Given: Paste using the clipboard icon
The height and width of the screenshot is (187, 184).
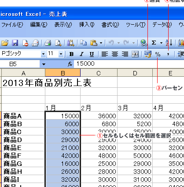Looking at the screenshot, I should point(94,43).
